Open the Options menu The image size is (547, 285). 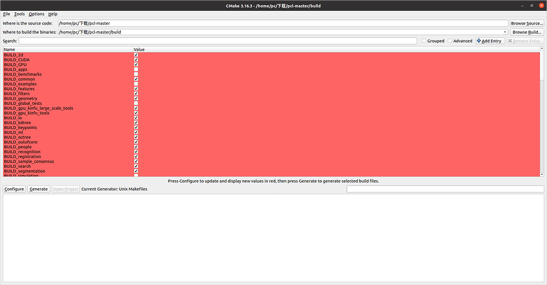pos(36,14)
